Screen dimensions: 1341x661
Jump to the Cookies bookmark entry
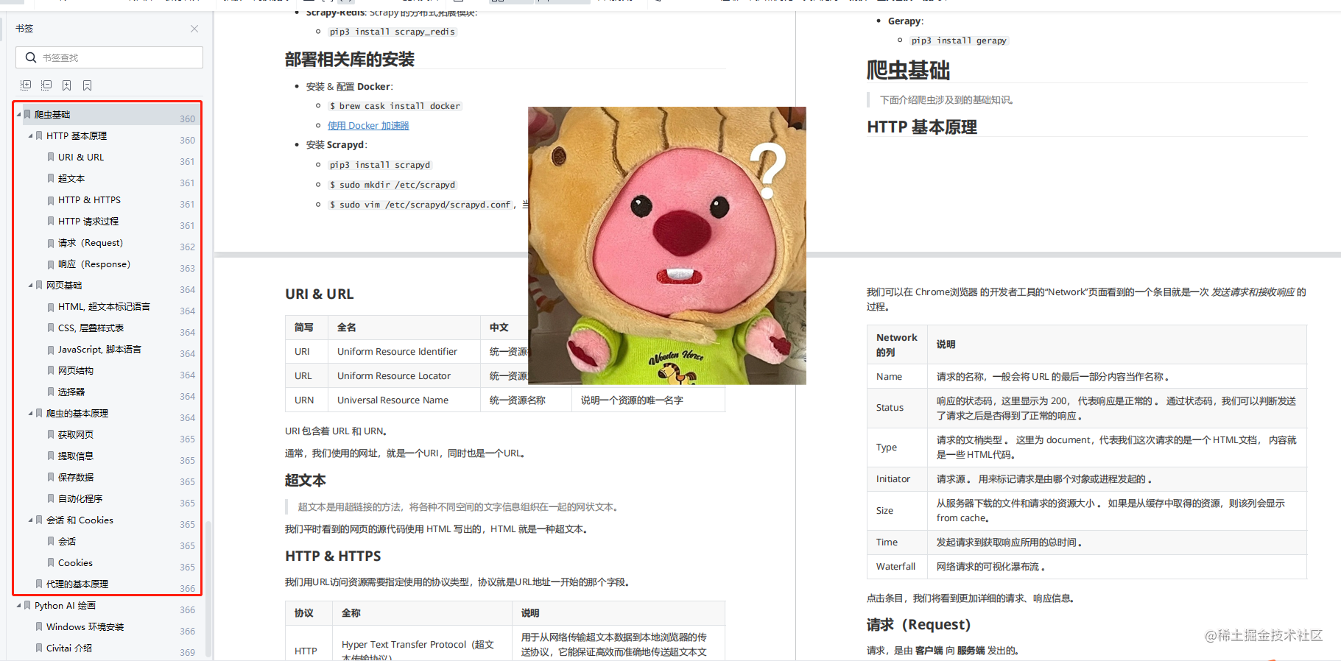[x=75, y=562]
